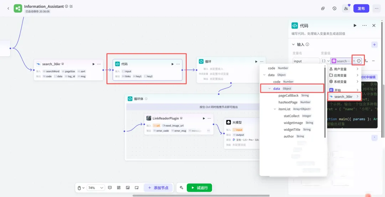Screen dimensions: 385x197
Task: Click the green workflow app logo icon
Action: pyautogui.click(x=18, y=8)
